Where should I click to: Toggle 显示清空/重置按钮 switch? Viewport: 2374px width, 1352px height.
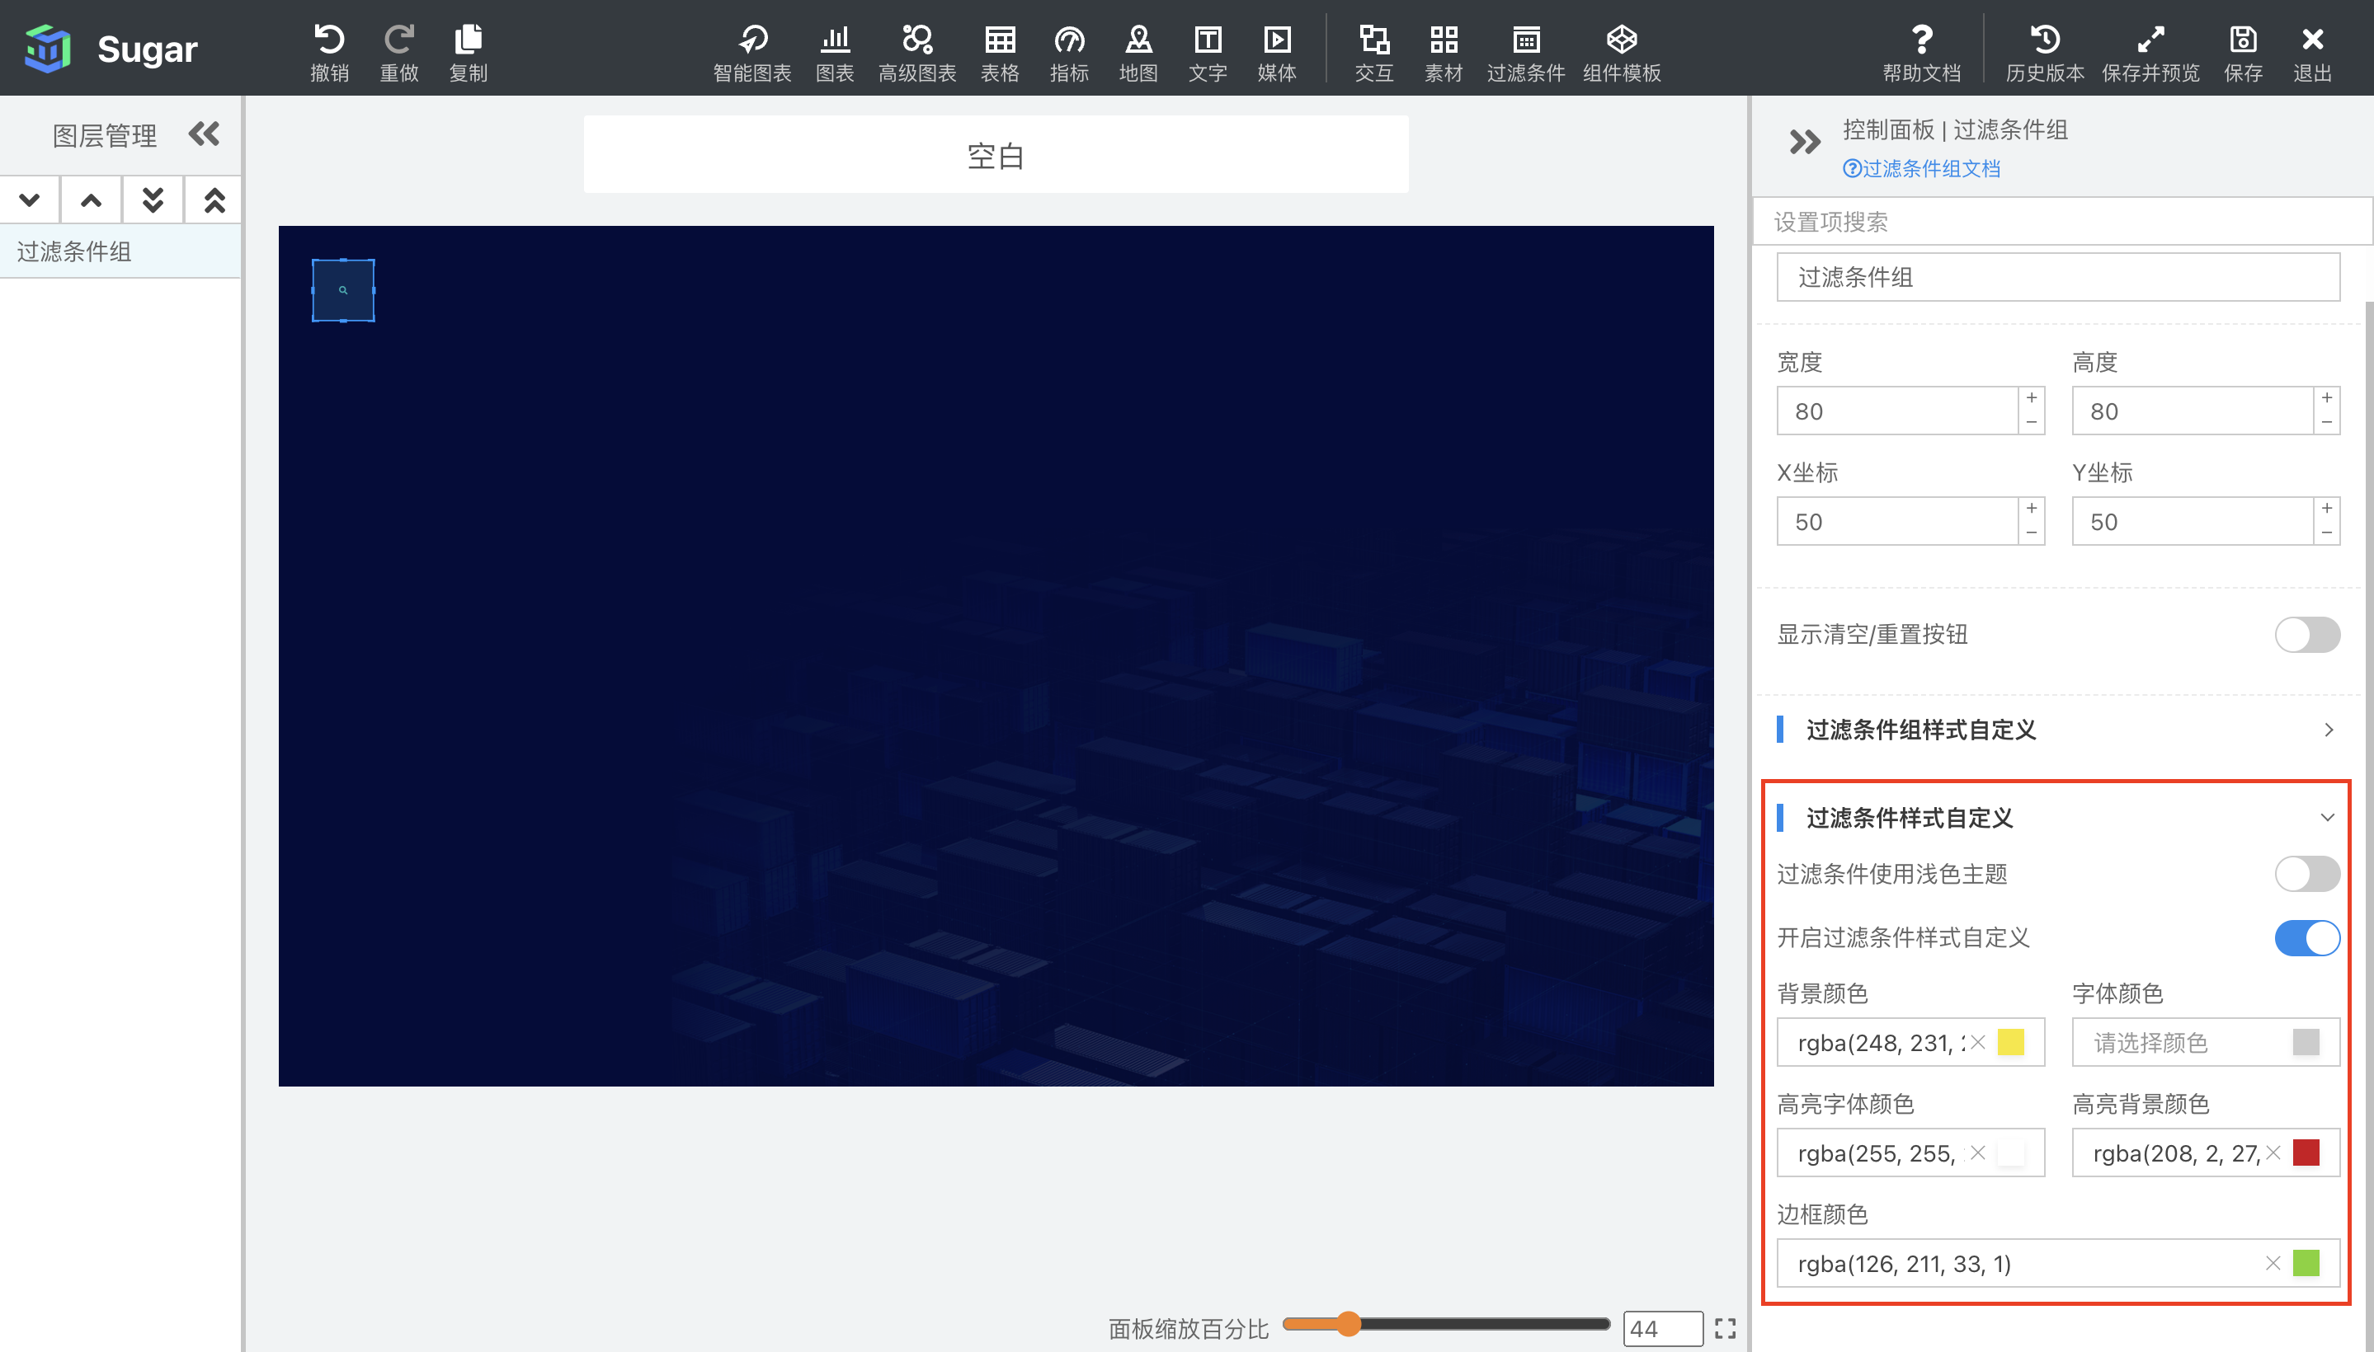[2307, 634]
